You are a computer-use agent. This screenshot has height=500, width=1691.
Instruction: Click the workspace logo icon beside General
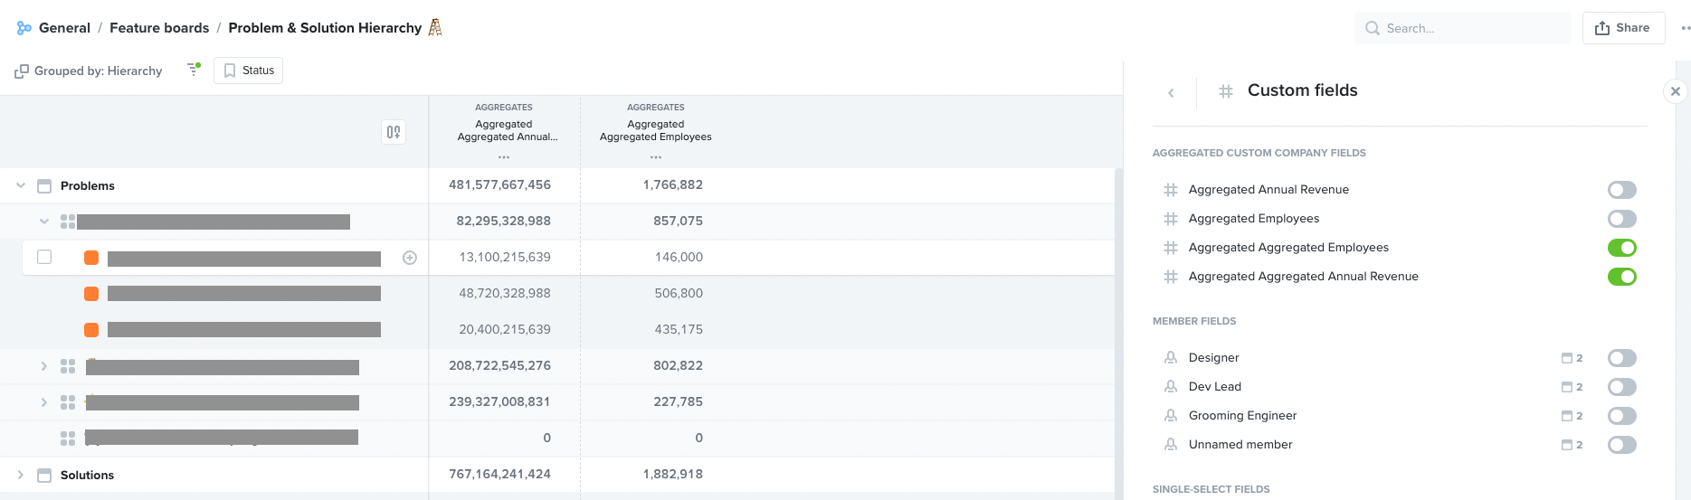coord(24,28)
